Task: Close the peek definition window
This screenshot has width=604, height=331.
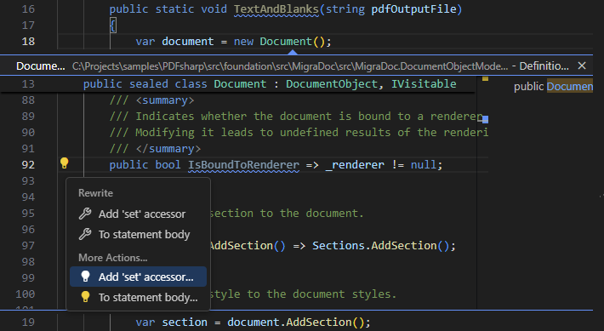Action: 582,66
